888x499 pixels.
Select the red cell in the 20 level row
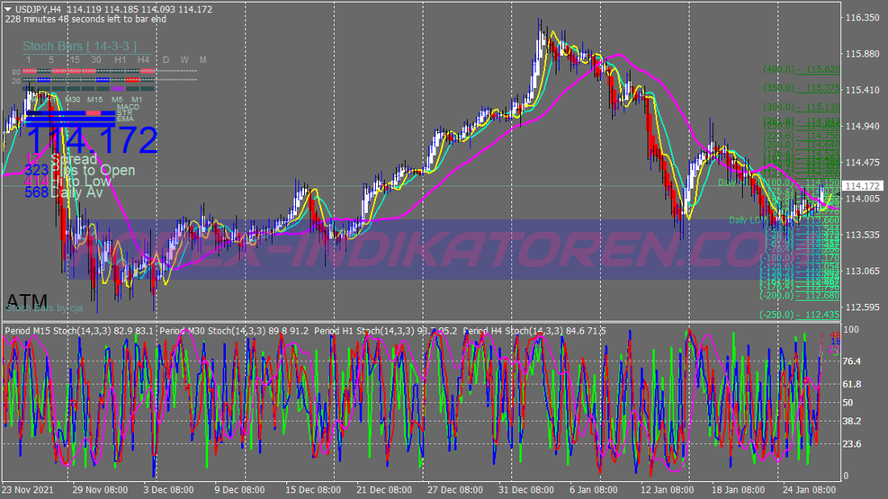(x=132, y=80)
